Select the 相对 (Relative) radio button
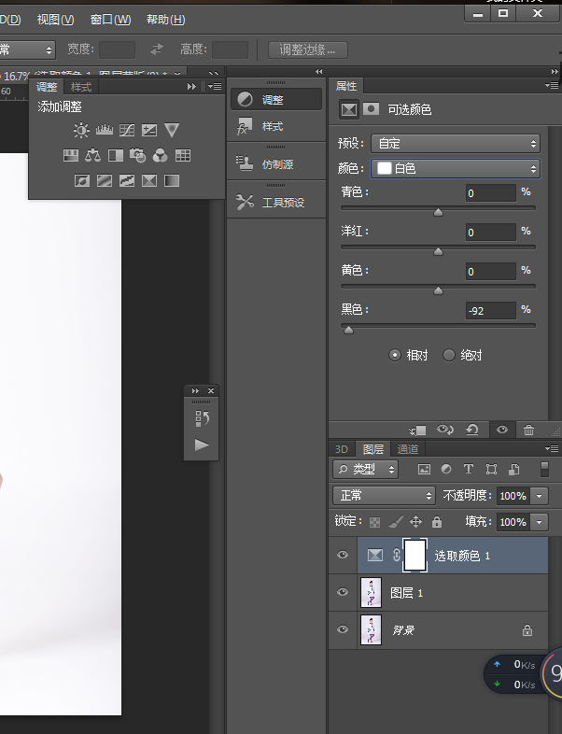The image size is (562, 734). tap(394, 355)
